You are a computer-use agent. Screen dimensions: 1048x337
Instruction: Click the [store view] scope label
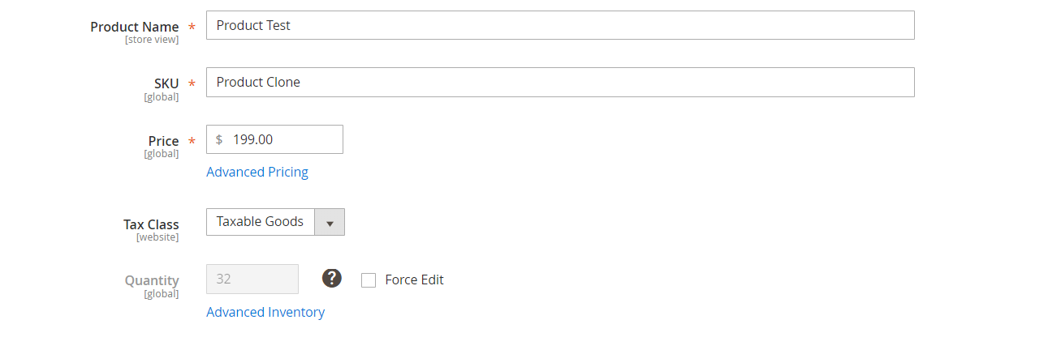pyautogui.click(x=152, y=40)
